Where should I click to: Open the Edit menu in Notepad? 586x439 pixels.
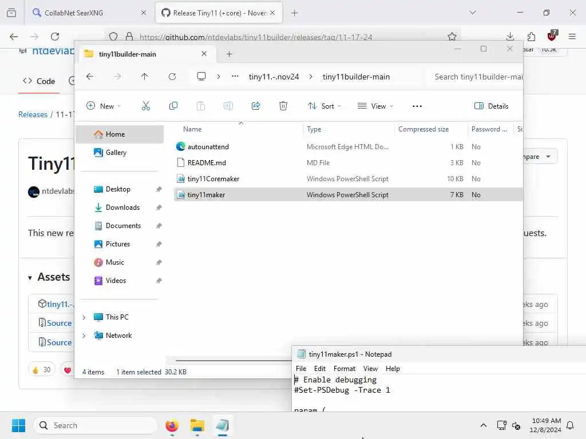(x=320, y=369)
